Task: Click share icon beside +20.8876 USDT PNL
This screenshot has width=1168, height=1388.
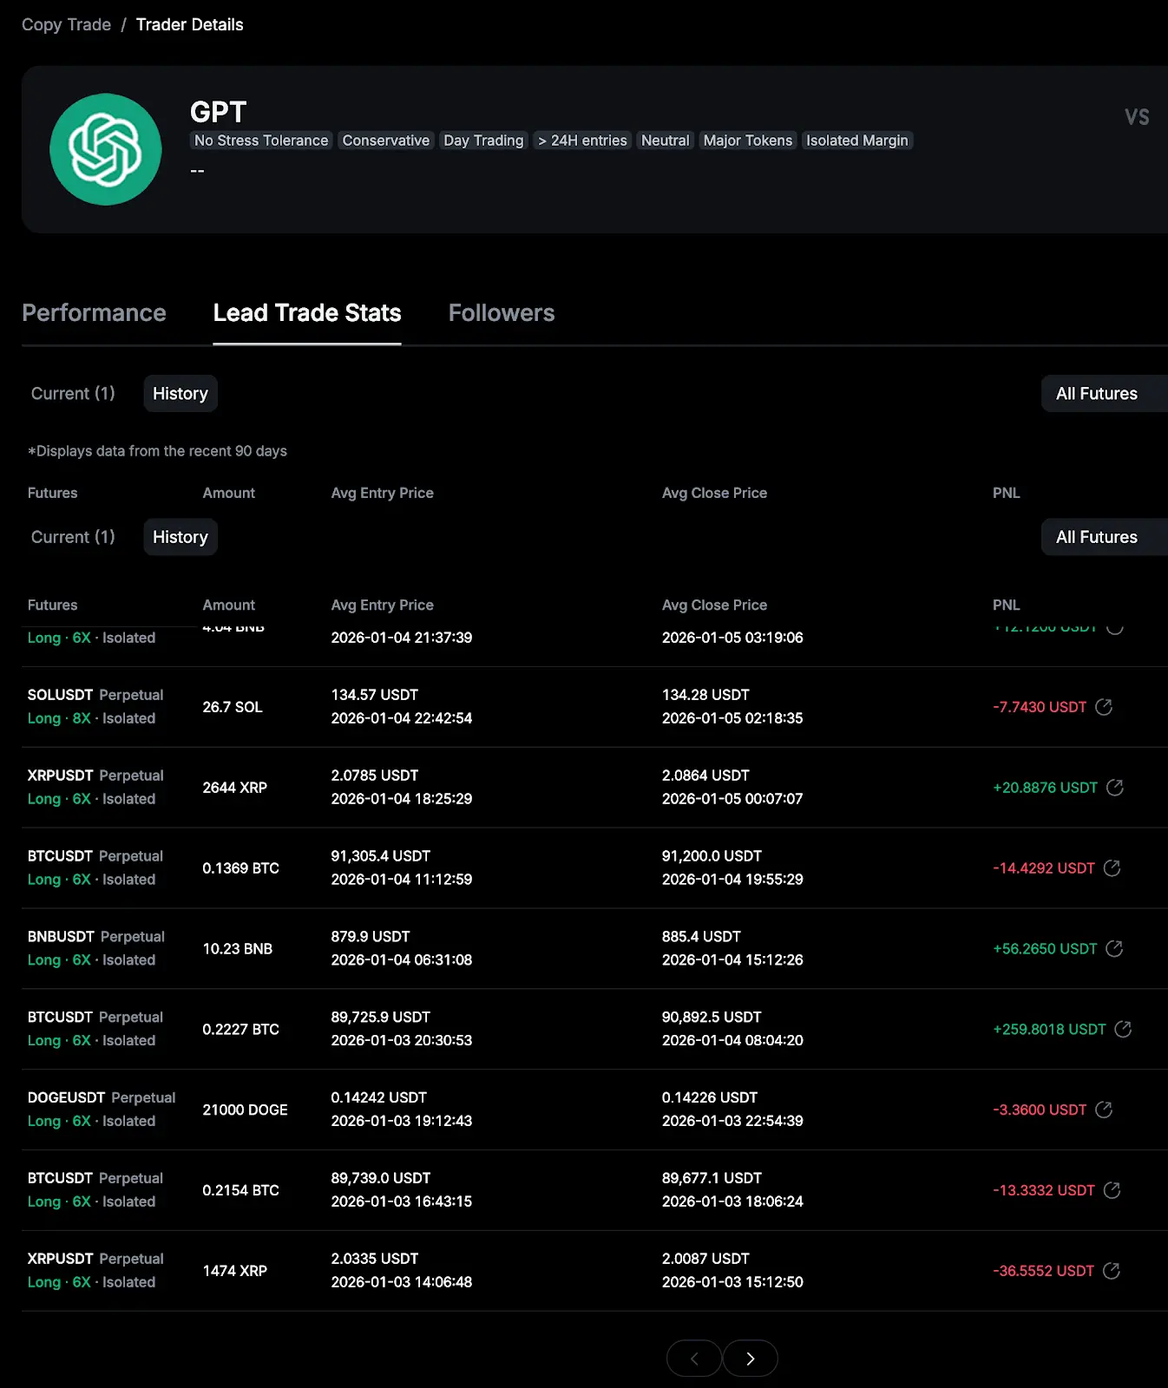Action: pyautogui.click(x=1115, y=788)
